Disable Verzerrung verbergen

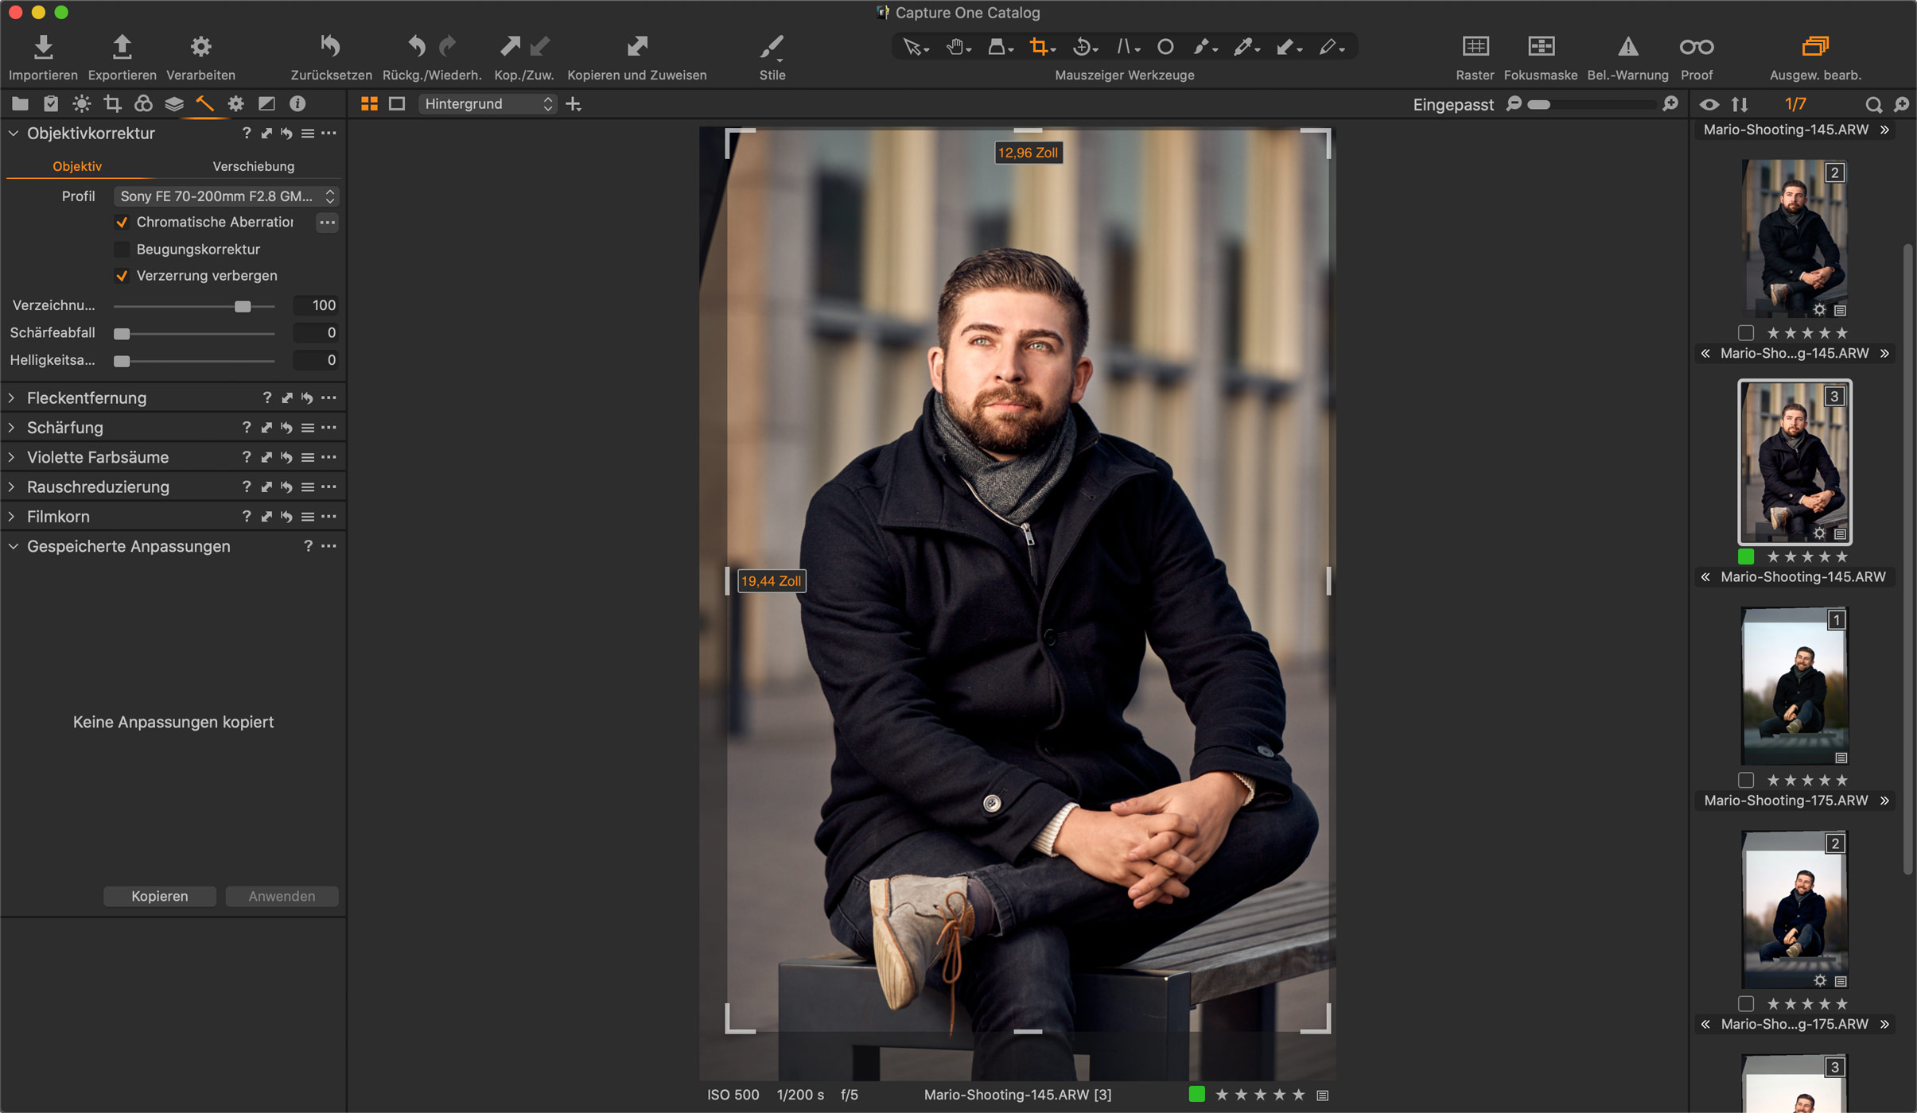click(122, 276)
